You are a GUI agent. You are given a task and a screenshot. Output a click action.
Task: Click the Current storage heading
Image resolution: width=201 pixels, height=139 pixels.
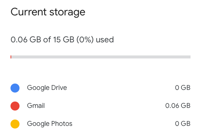point(48,12)
